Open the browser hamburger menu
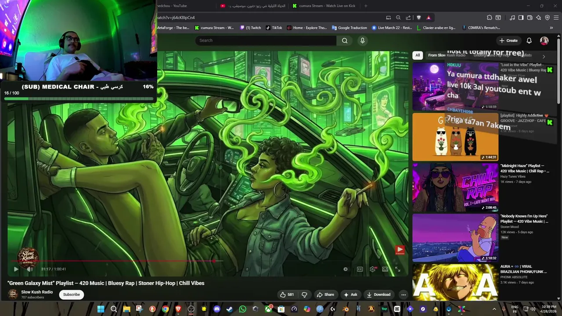This screenshot has width=562, height=316. (x=556, y=18)
